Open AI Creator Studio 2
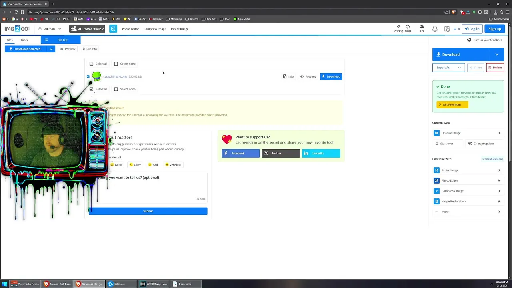Image resolution: width=512 pixels, height=288 pixels. click(x=87, y=29)
